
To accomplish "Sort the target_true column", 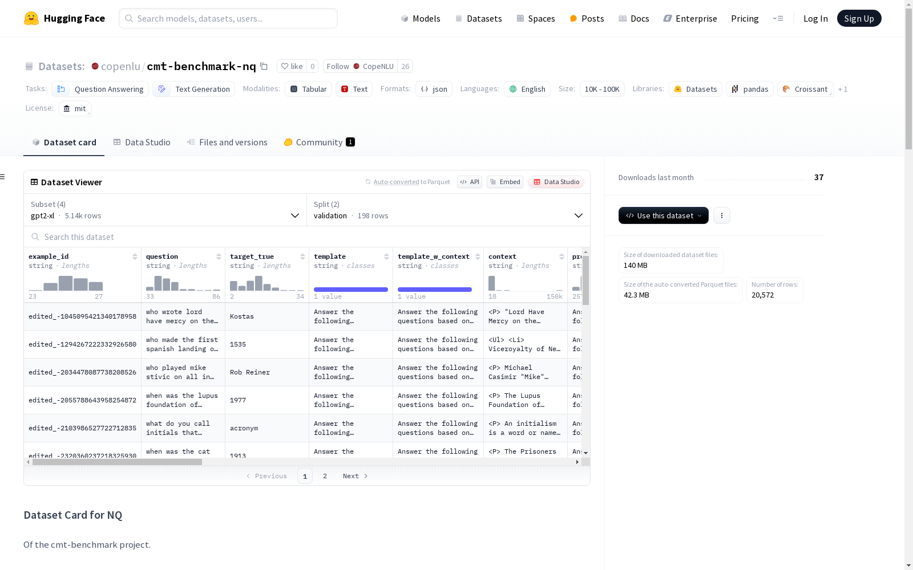I will [302, 256].
